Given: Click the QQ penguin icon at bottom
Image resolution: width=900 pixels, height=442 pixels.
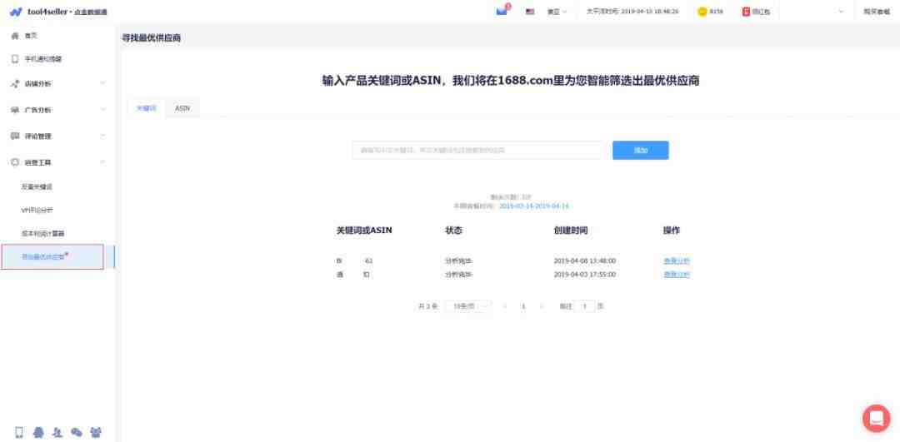Looking at the screenshot, I should [38, 432].
